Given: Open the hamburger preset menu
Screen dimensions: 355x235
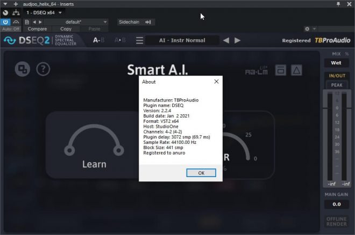Looking at the screenshot, I should tap(139, 40).
